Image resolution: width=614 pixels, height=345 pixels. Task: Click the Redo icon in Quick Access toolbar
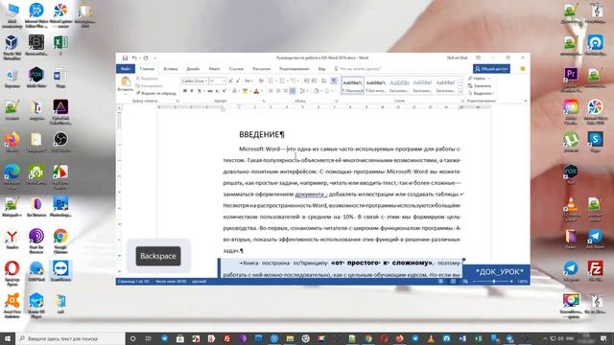pyautogui.click(x=146, y=57)
